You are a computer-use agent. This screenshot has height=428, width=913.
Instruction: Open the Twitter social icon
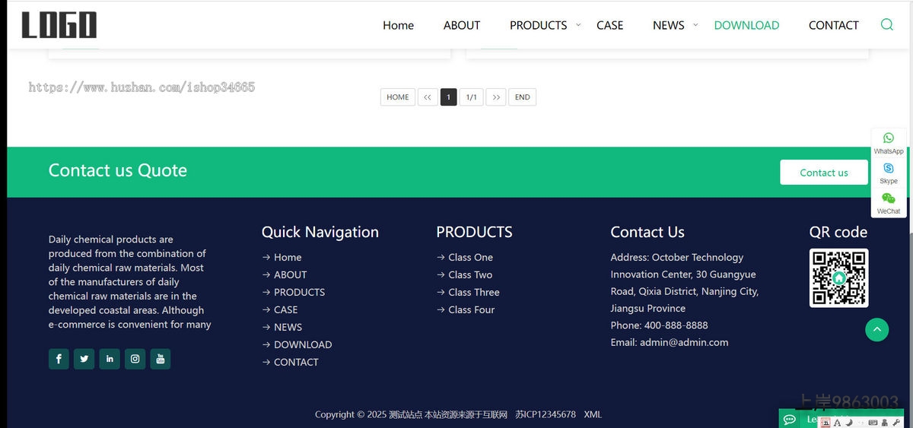click(84, 359)
